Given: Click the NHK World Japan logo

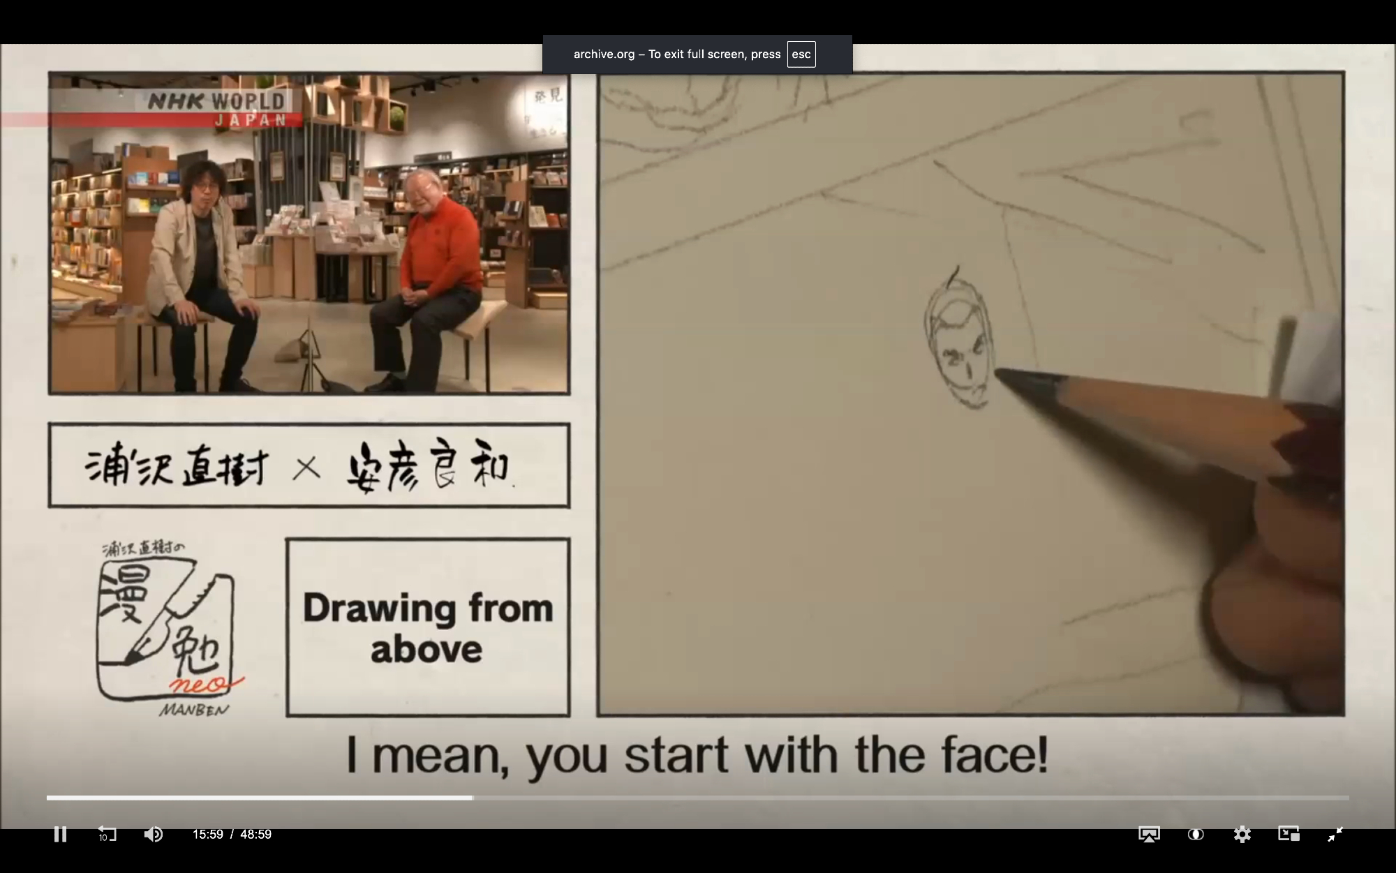Looking at the screenshot, I should [217, 109].
